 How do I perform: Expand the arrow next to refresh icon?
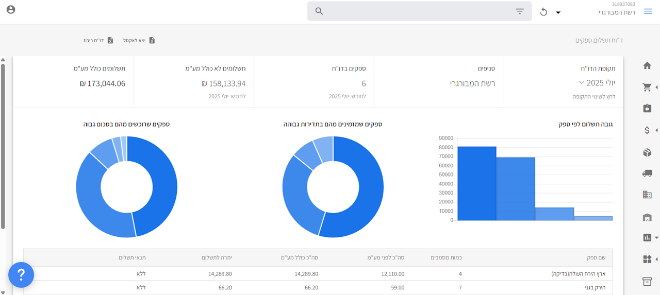(558, 12)
